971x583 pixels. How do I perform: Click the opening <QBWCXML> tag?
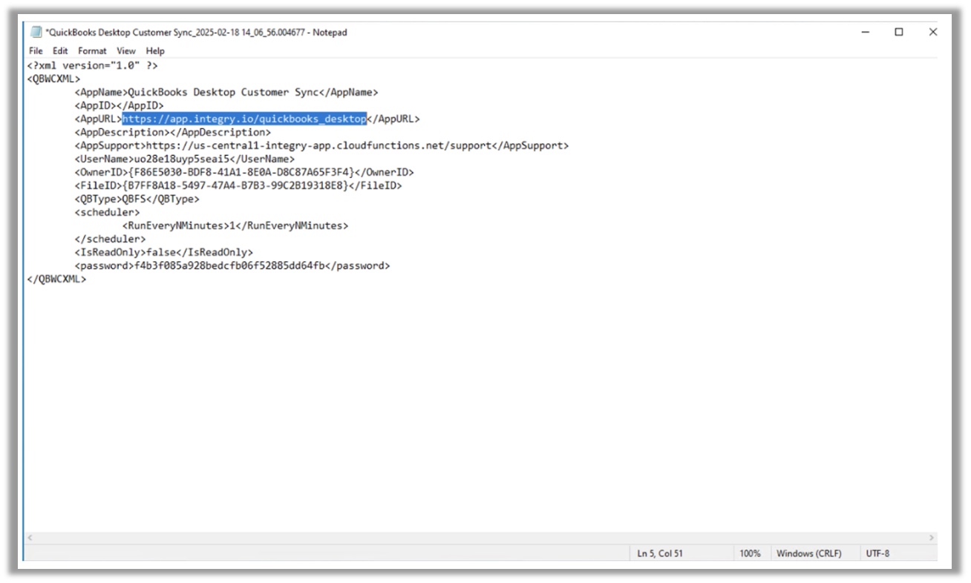53,79
